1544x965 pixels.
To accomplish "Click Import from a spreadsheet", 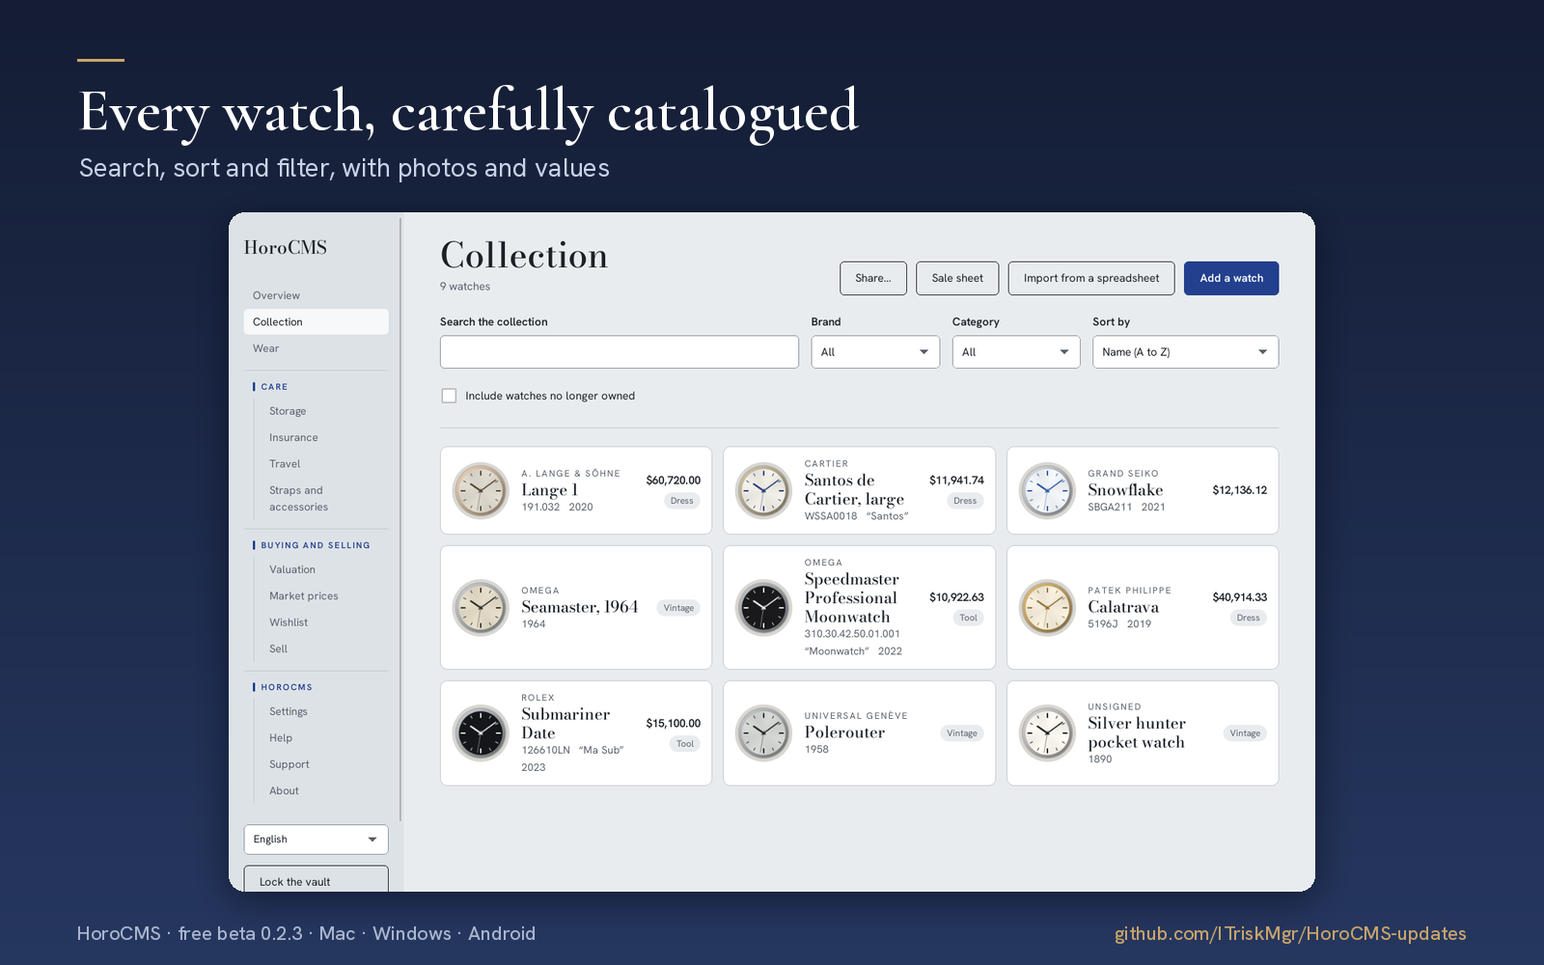I will point(1091,278).
